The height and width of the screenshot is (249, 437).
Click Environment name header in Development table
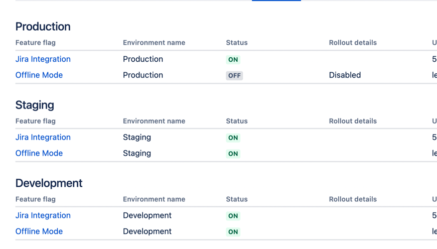coord(154,199)
